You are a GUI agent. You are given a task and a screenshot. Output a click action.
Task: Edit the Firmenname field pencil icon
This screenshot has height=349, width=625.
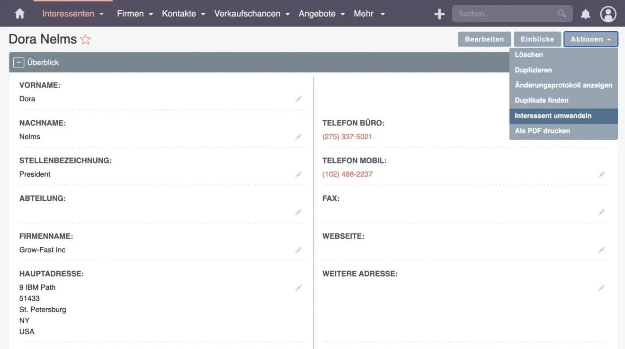pos(298,250)
